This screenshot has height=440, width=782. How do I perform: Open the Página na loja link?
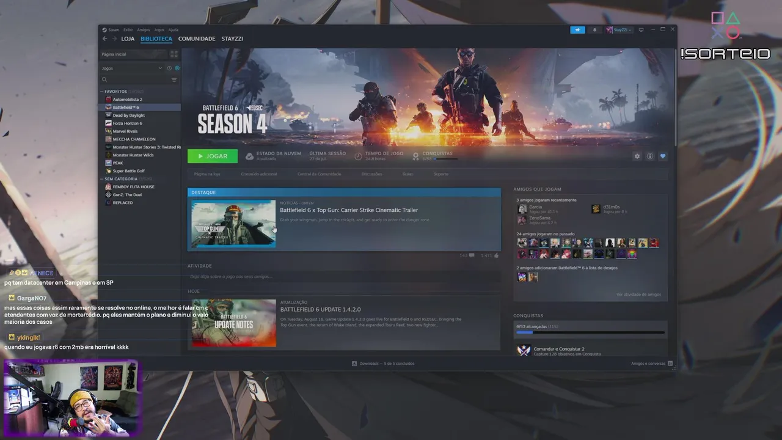point(207,174)
